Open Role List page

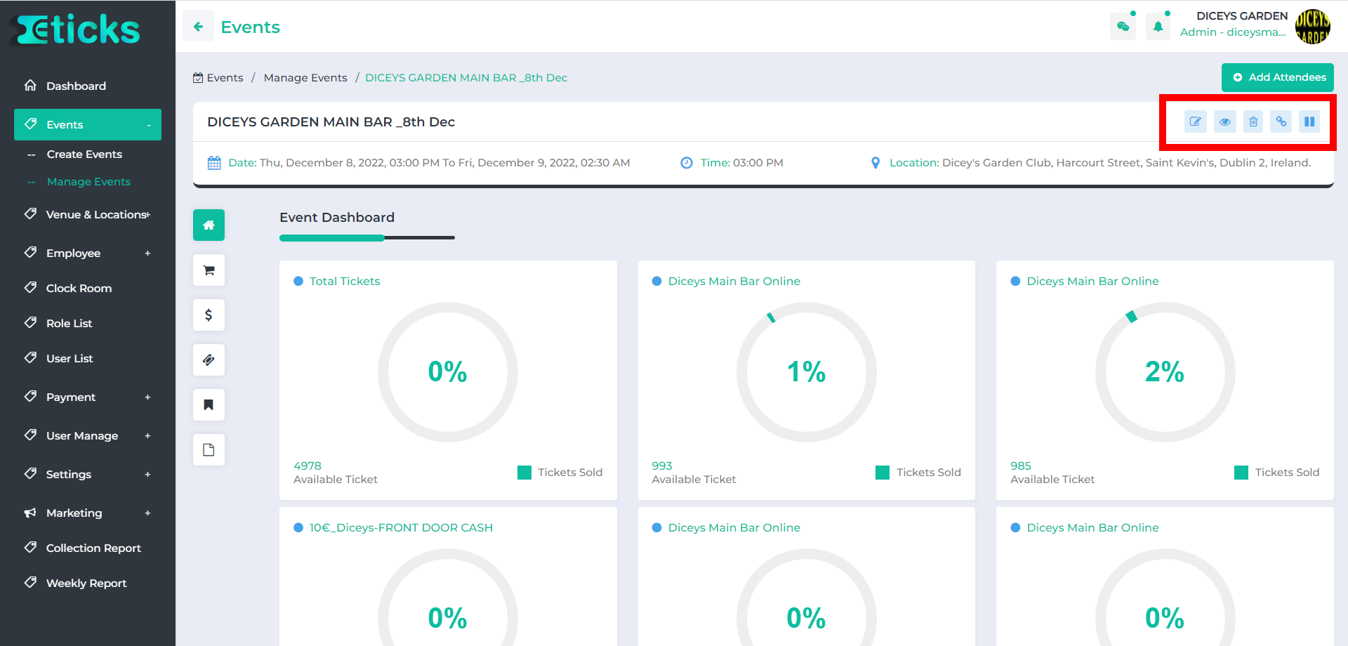coord(69,323)
